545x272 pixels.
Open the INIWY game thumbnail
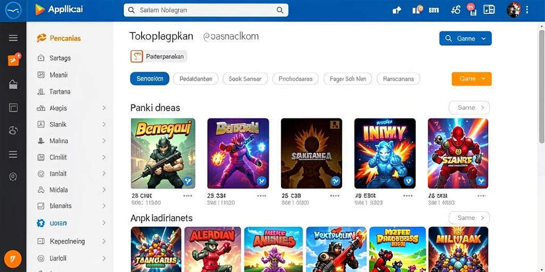[385, 154]
